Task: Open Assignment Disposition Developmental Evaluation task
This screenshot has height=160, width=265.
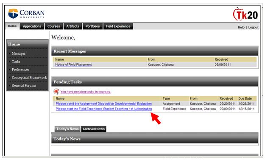Action: click(x=103, y=104)
